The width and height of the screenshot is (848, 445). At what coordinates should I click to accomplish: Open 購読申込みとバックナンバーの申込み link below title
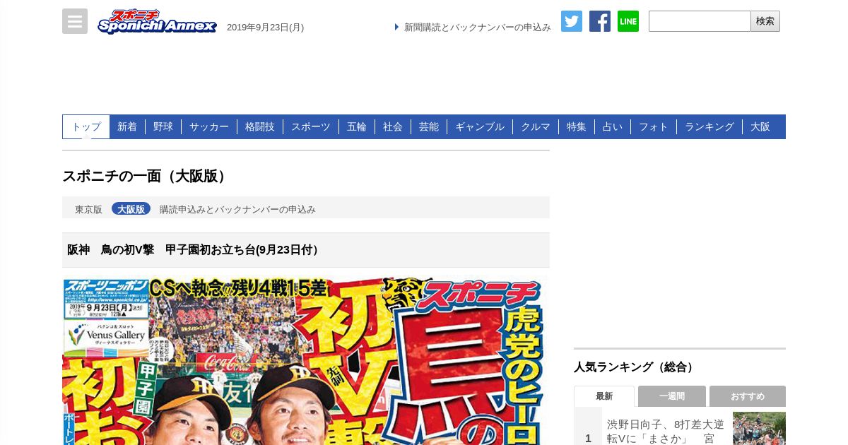(x=237, y=209)
